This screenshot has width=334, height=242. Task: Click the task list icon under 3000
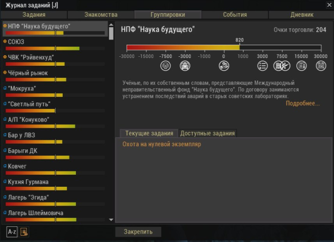pos(262,66)
